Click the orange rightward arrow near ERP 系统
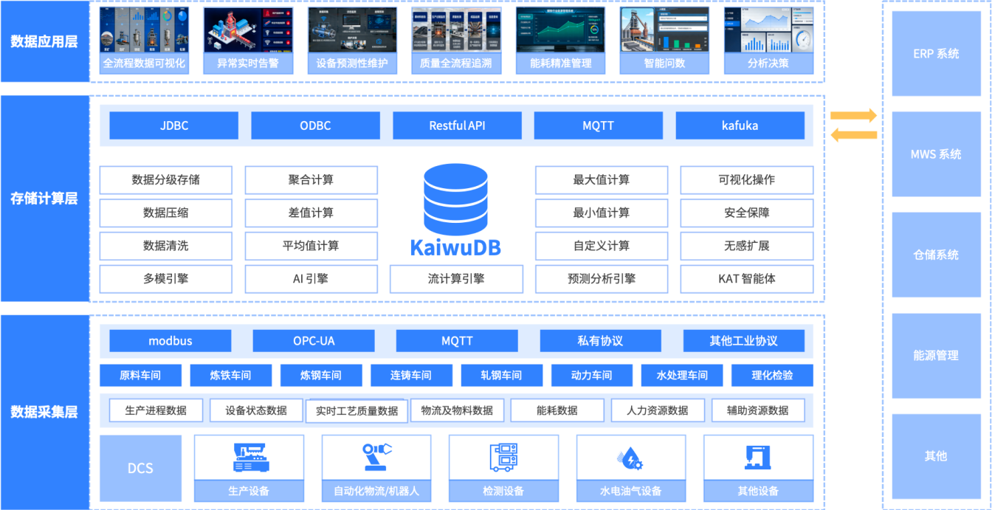 tap(854, 114)
